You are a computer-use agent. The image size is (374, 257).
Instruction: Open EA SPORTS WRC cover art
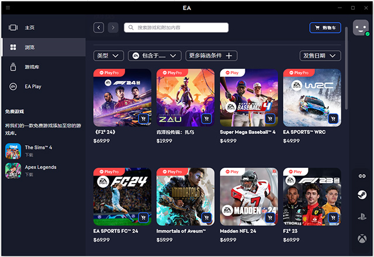coord(312,97)
